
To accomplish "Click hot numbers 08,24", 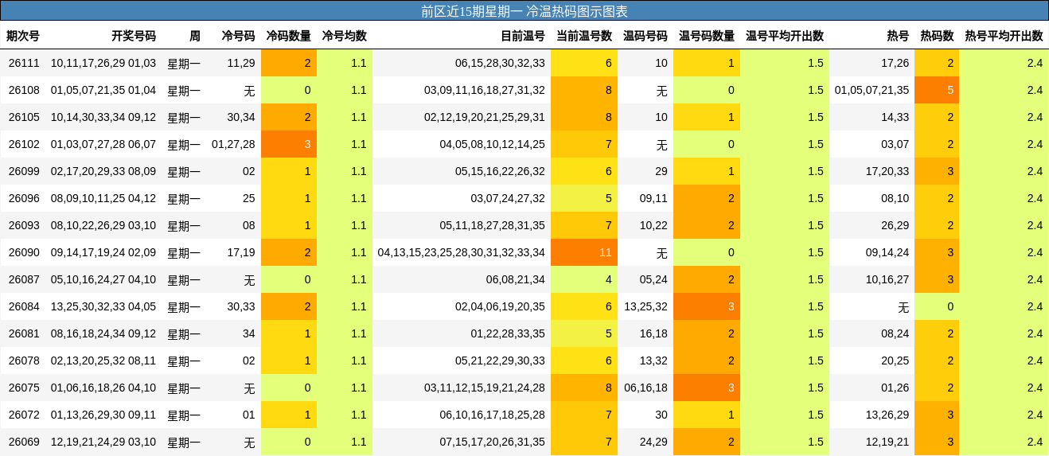I will (895, 333).
